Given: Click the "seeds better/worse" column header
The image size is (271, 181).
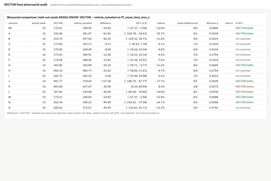Looking at the screenshot, I should pyautogui.click(x=187, y=23).
